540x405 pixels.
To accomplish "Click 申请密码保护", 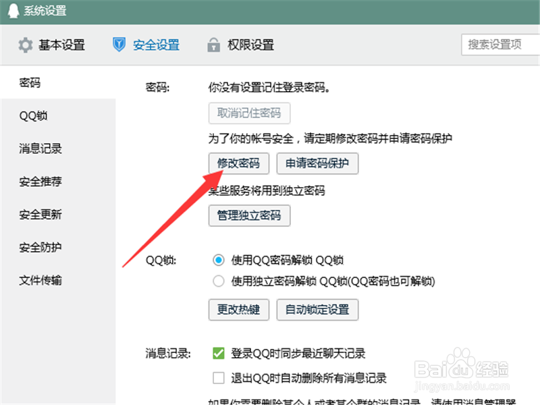I will coord(318,163).
